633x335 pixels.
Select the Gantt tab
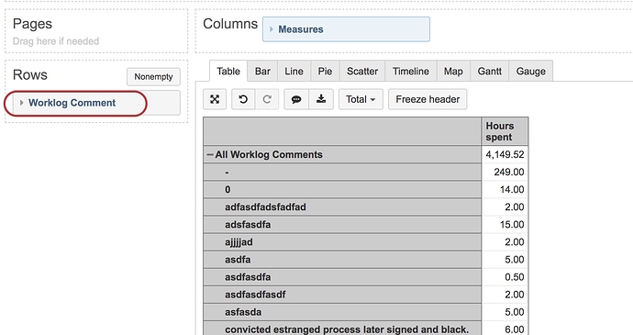click(x=490, y=71)
